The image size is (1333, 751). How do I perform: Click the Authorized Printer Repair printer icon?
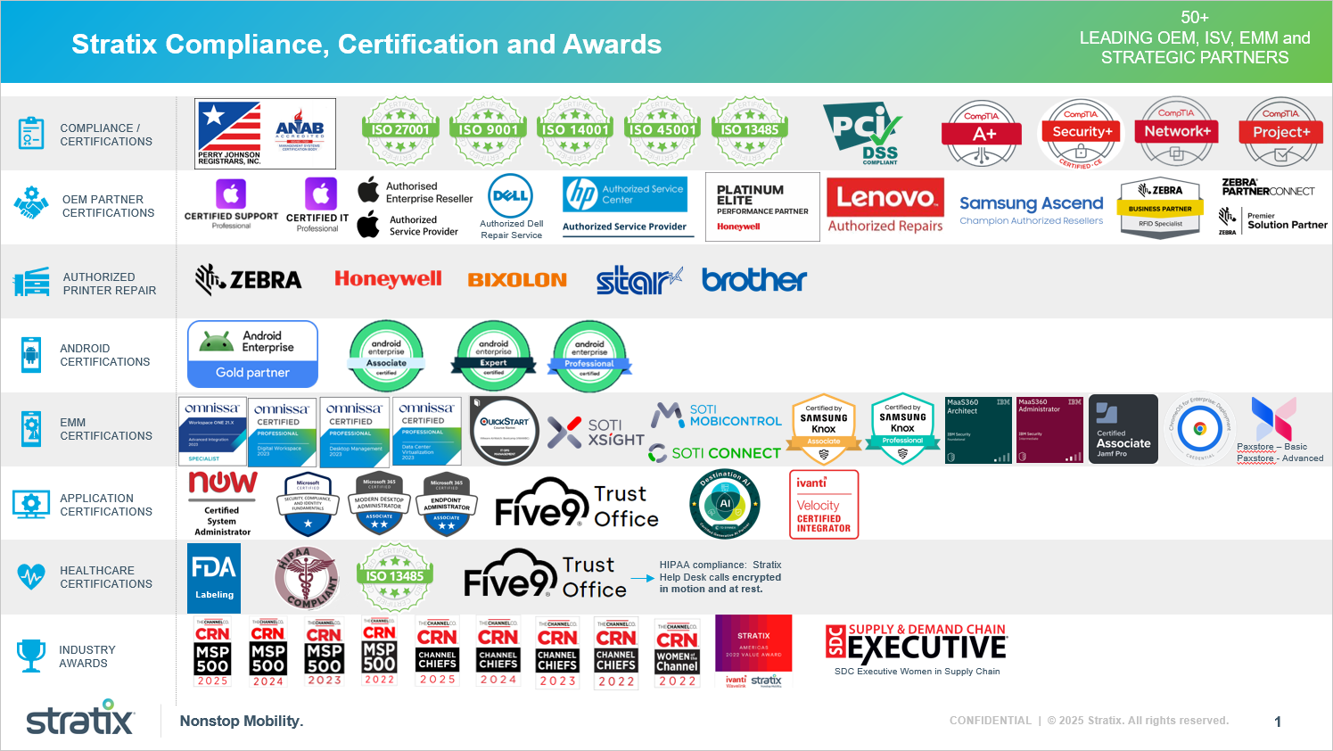[x=31, y=282]
